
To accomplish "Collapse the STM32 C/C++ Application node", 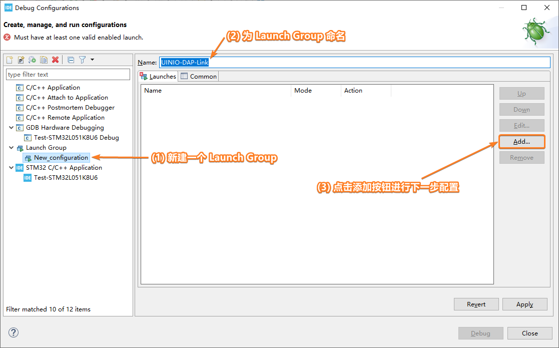I will click(x=11, y=168).
